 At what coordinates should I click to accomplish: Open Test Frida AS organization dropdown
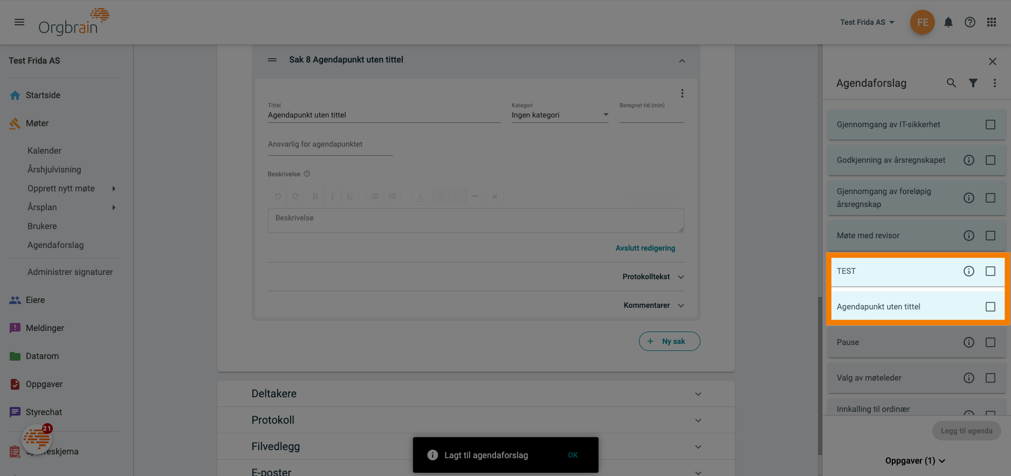[x=867, y=22]
